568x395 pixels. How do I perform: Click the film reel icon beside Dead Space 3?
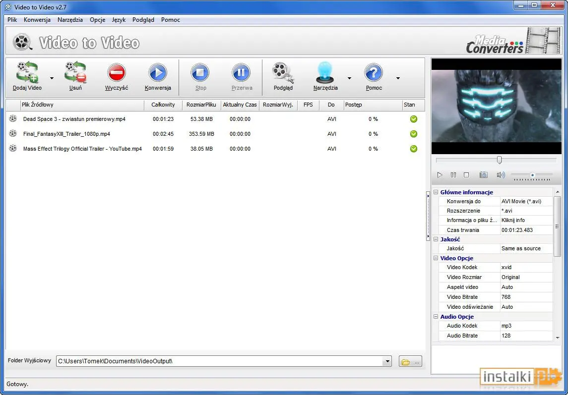click(13, 118)
